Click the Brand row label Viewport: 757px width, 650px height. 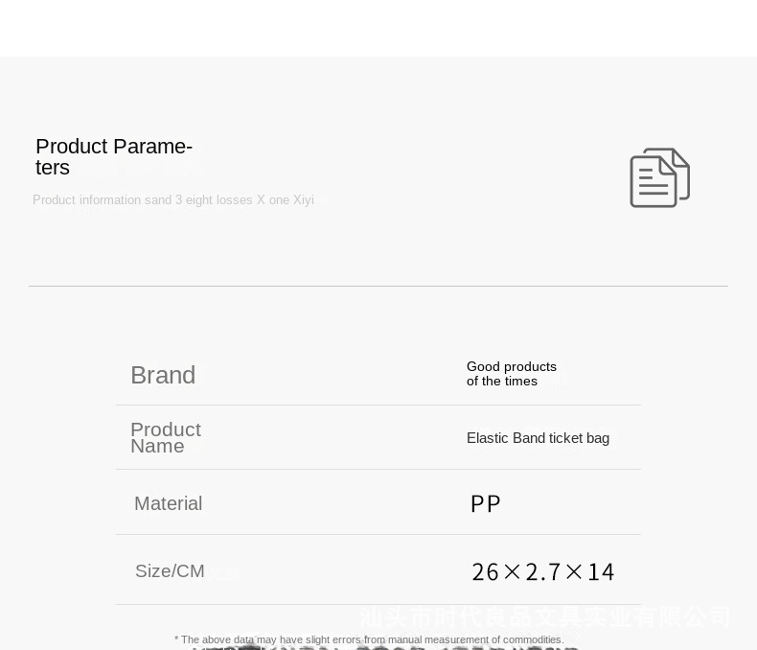163,375
